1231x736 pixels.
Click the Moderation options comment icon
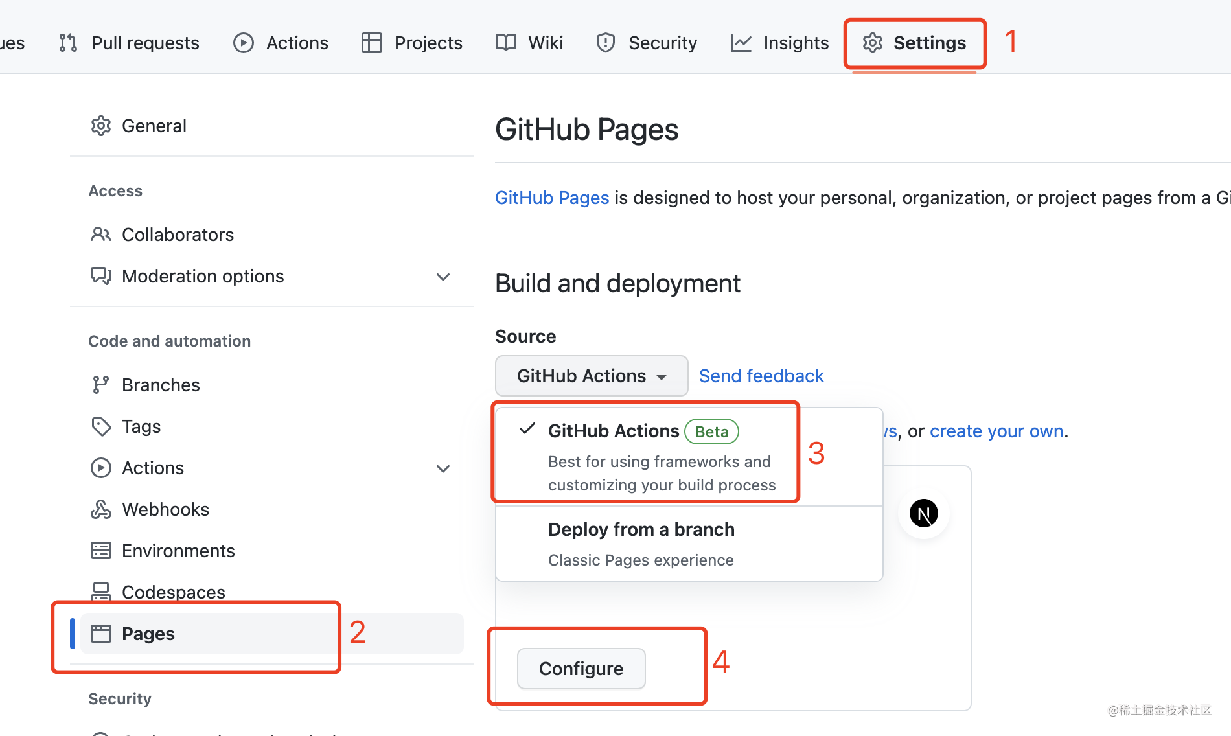pos(101,276)
